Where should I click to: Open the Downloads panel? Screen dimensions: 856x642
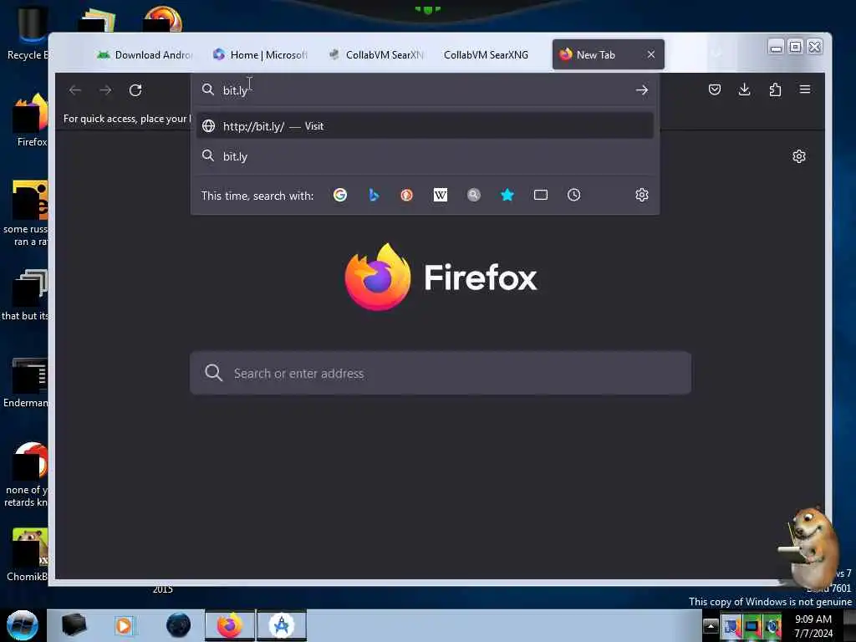[744, 89]
